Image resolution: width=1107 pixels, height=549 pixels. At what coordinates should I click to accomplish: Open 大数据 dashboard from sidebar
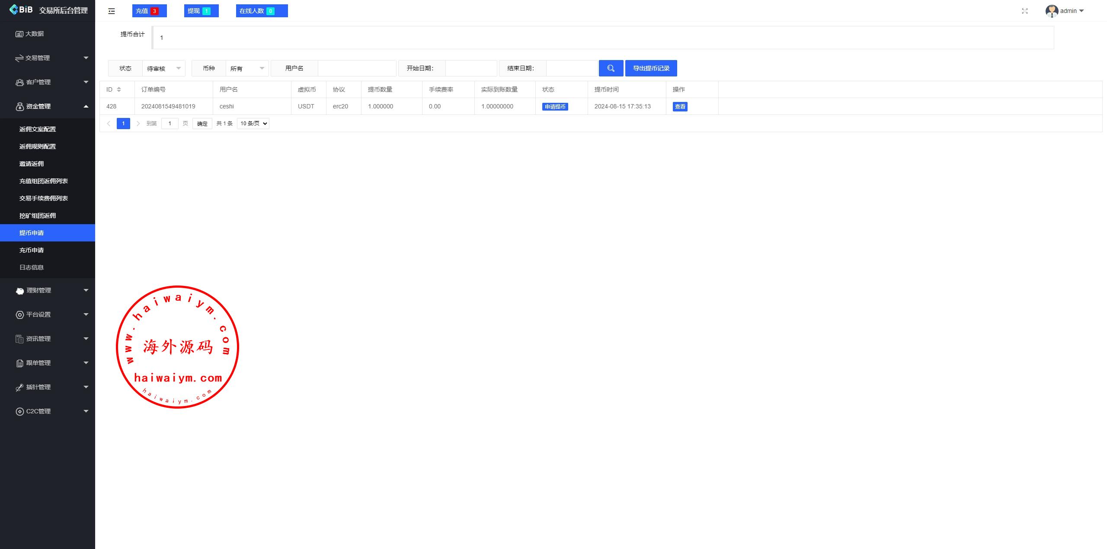(x=35, y=34)
